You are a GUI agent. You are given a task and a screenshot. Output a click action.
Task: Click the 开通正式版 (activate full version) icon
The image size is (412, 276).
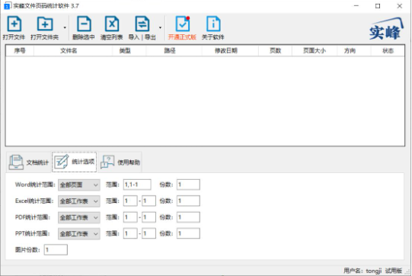coord(183,24)
